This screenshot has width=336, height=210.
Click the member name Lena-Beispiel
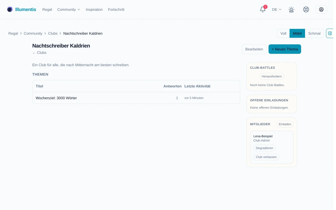pyautogui.click(x=263, y=136)
